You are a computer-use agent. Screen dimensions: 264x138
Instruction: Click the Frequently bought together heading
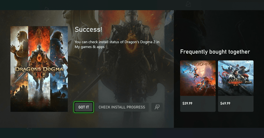[215, 52]
